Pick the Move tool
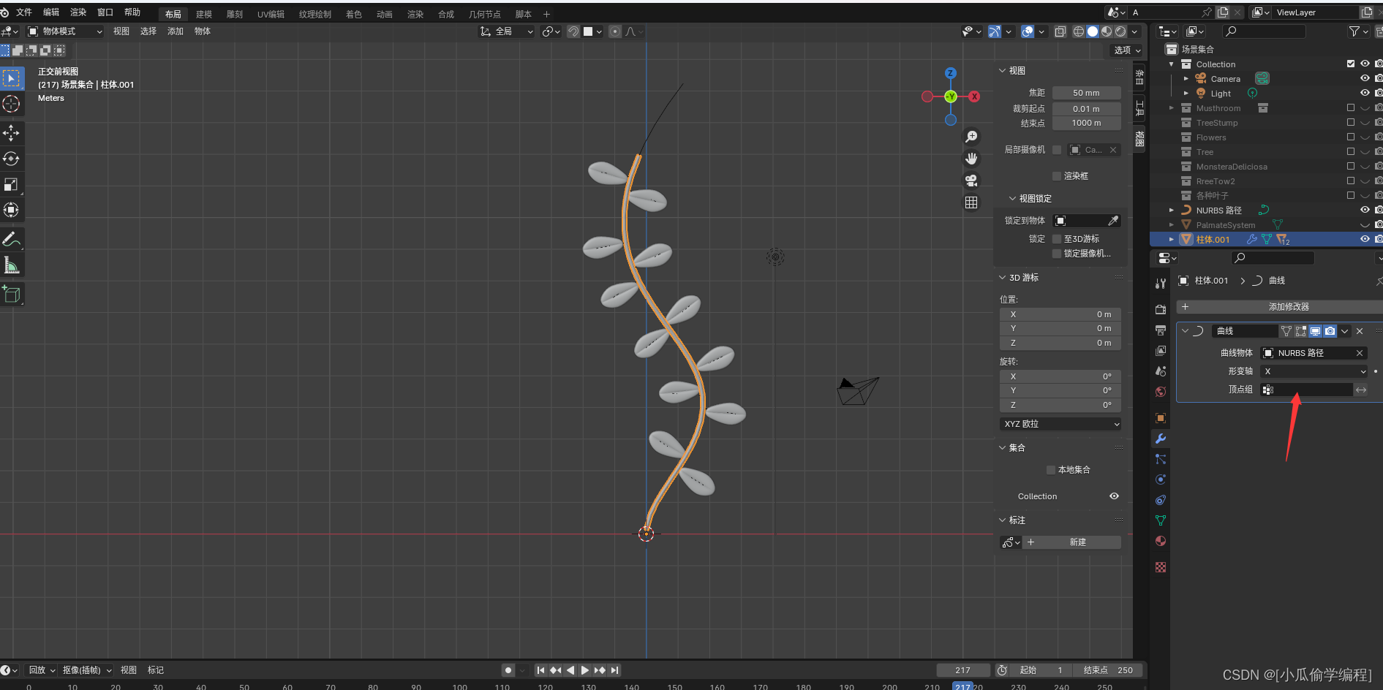This screenshot has width=1383, height=690. click(x=12, y=133)
